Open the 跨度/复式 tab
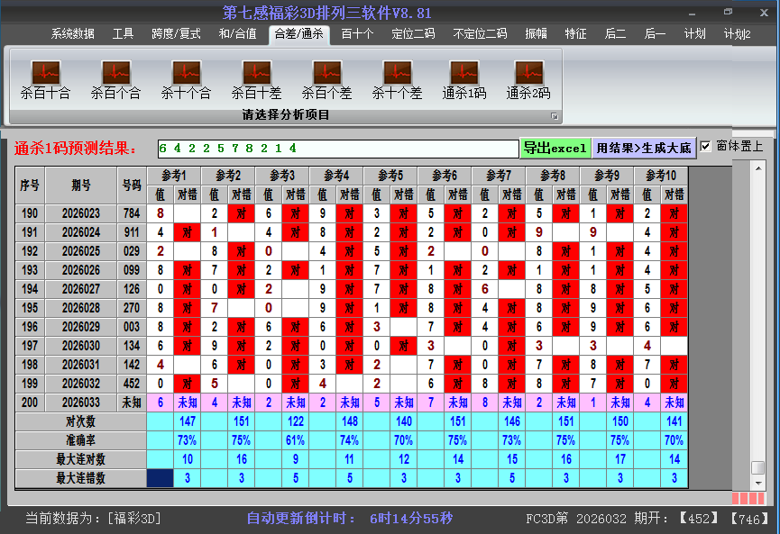The width and height of the screenshot is (780, 534). pos(176,34)
